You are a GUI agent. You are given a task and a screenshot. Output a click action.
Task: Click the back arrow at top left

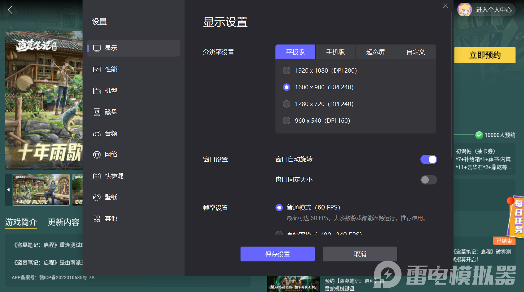(10, 10)
